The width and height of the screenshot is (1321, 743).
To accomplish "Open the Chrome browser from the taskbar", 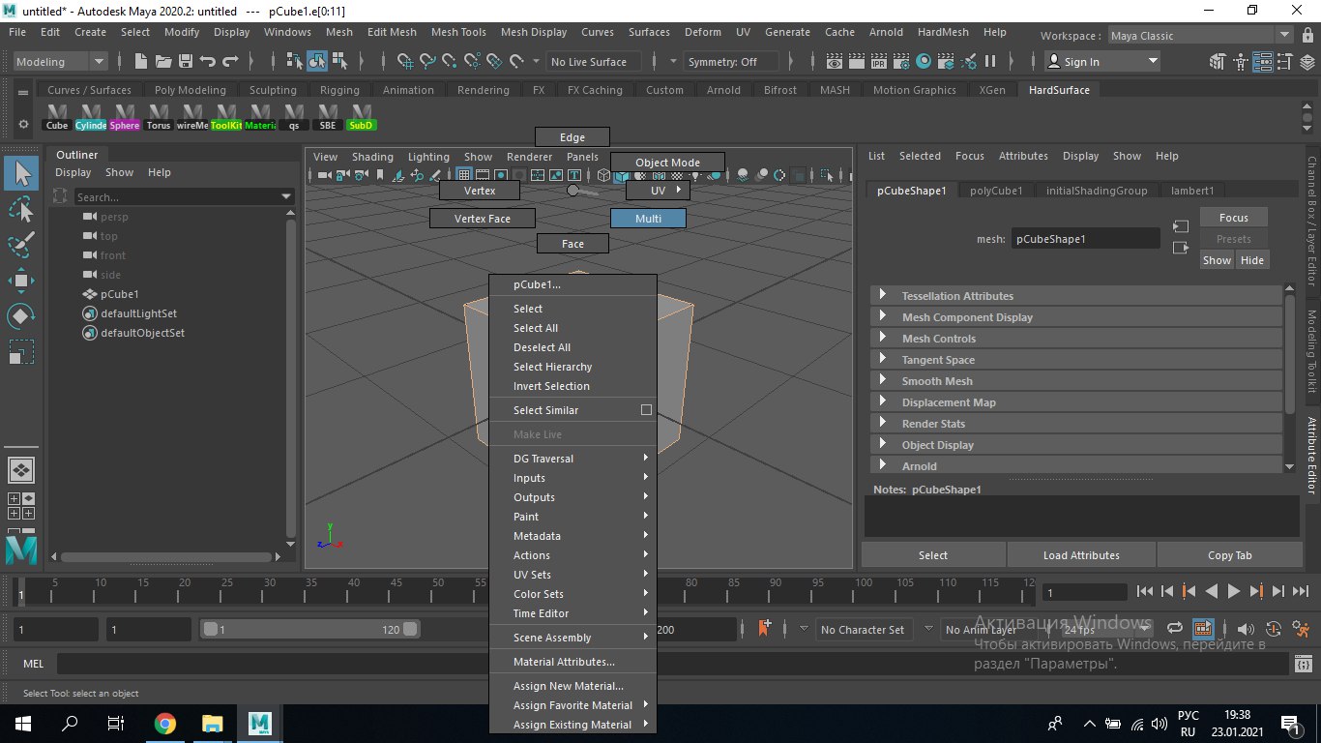I will tap(164, 723).
